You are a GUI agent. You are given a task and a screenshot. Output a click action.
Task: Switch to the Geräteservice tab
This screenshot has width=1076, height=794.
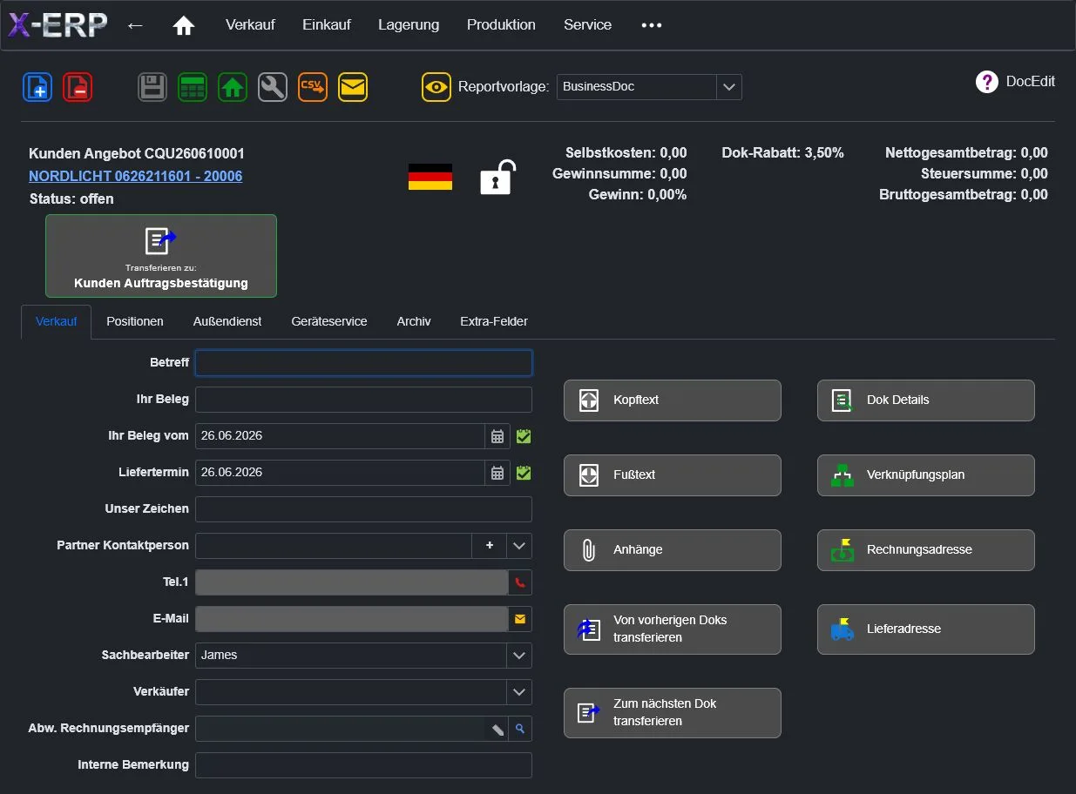pyautogui.click(x=329, y=321)
